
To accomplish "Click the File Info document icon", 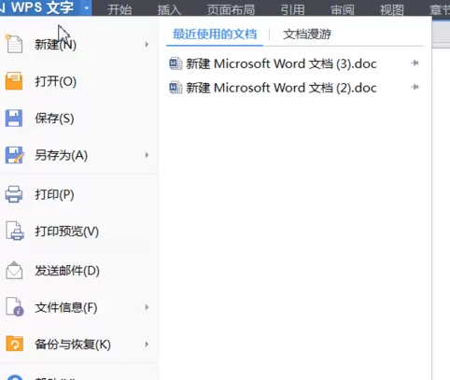I will (x=15, y=307).
